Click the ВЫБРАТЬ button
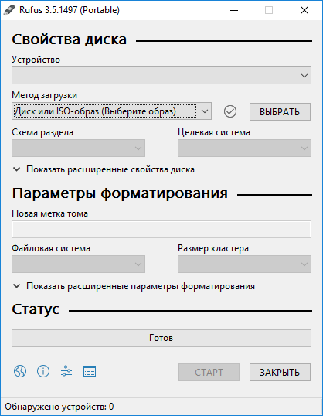The width and height of the screenshot is (323, 416). pos(280,111)
